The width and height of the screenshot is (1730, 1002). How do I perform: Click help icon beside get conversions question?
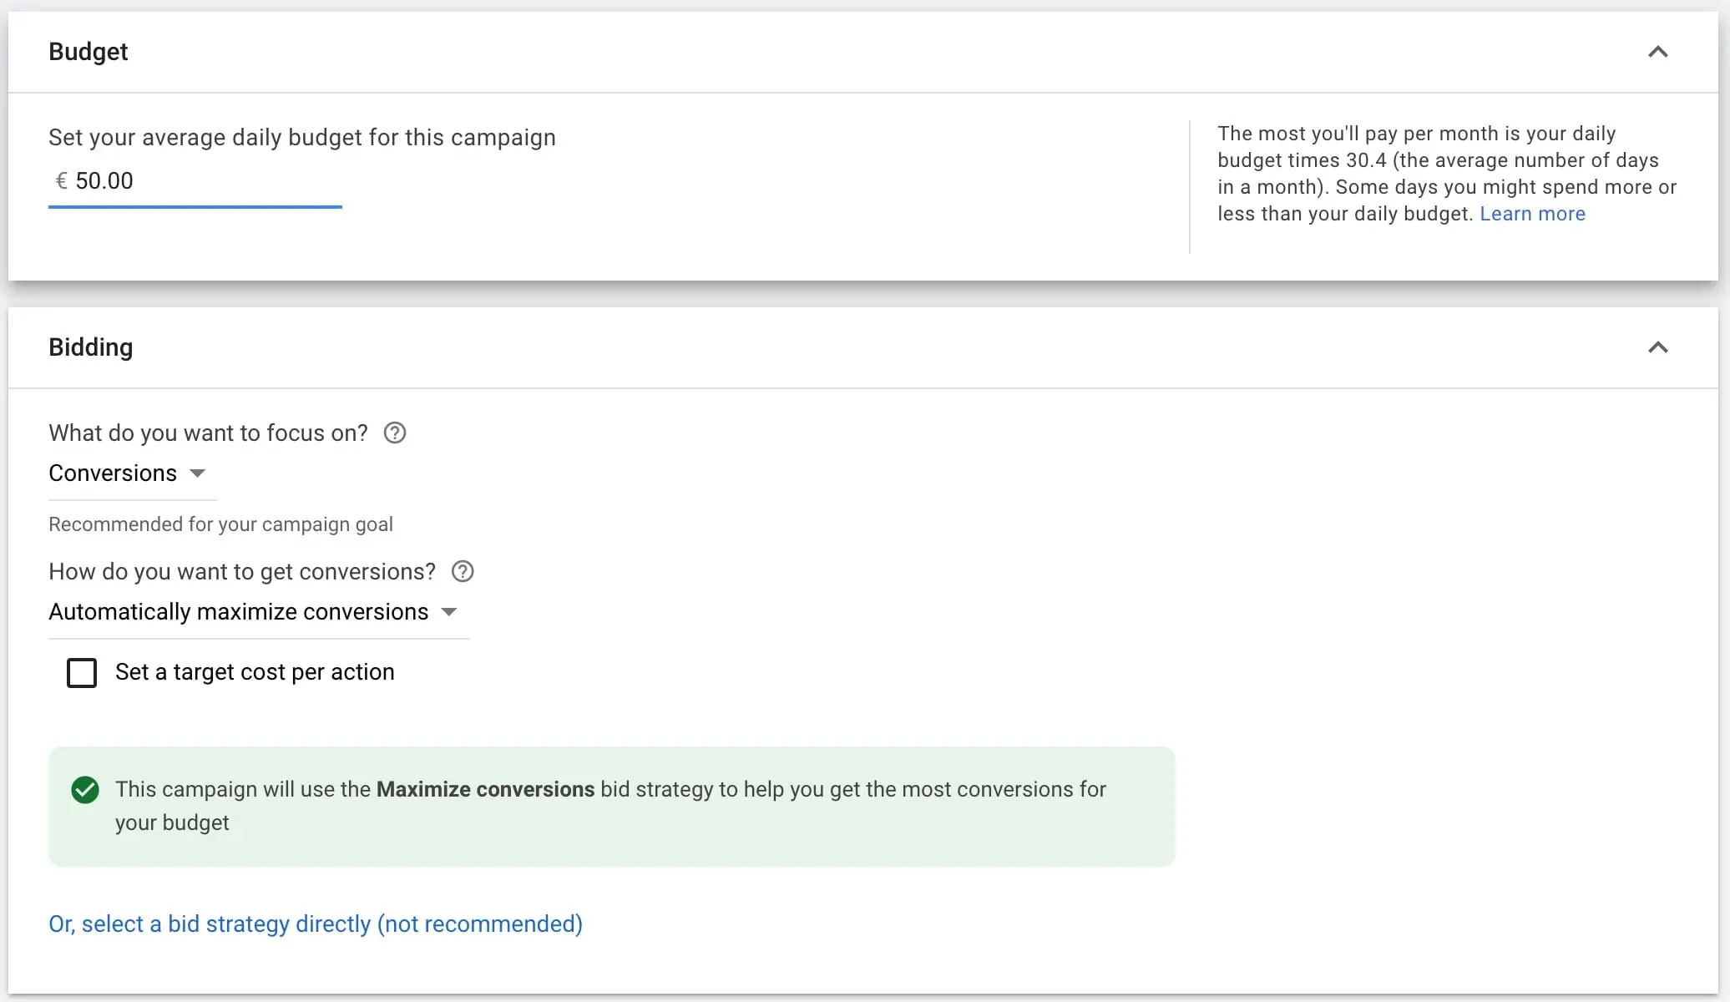pyautogui.click(x=463, y=571)
